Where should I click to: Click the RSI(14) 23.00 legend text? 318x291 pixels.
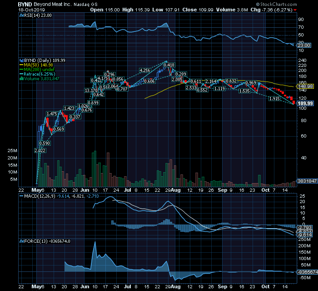click(38, 15)
